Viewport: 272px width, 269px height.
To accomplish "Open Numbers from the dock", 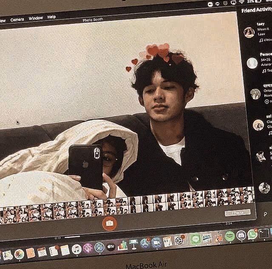I will coord(122,245).
